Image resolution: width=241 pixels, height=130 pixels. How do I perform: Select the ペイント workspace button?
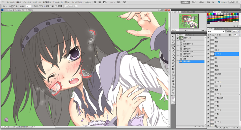[201, 2]
